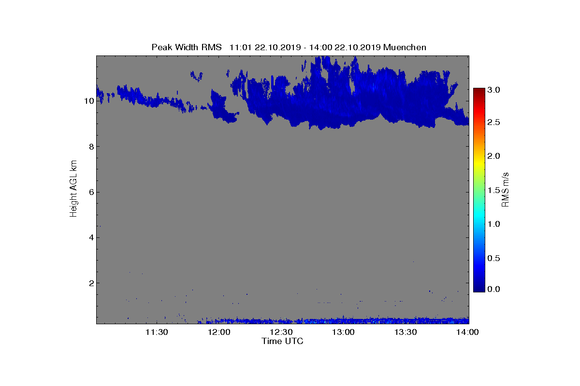
Task: Click the dark red top of colorbar
Action: [x=479, y=92]
